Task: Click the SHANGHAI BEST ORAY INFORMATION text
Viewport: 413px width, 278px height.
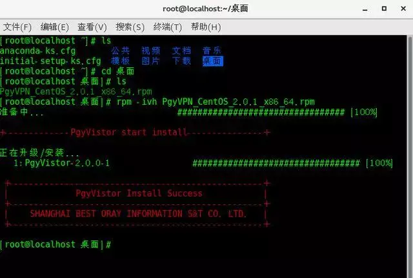Action: 139,214
